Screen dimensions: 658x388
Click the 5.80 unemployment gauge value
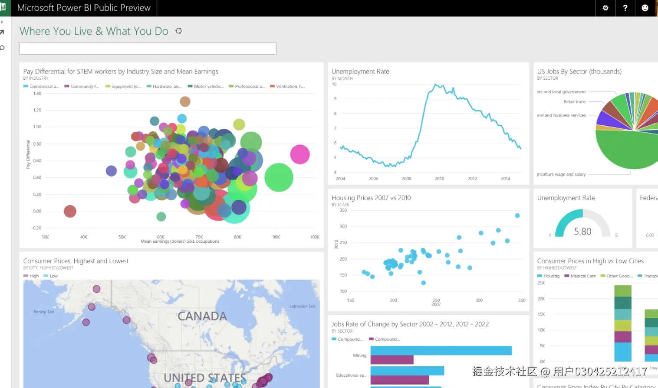582,231
